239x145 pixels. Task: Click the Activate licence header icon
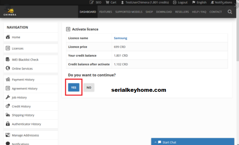[68, 29]
